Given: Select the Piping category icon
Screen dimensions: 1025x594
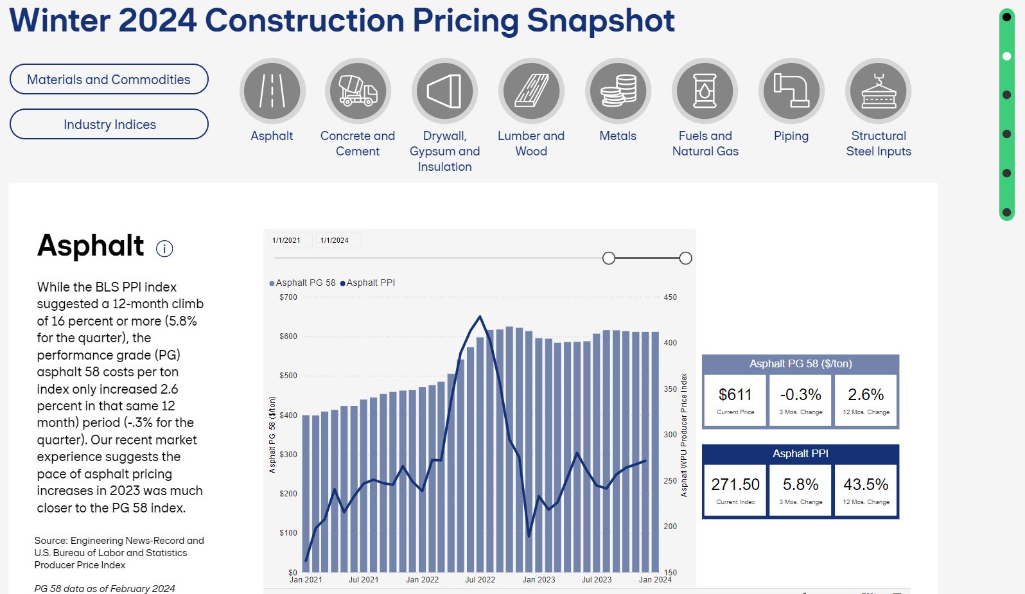Looking at the screenshot, I should pyautogui.click(x=791, y=91).
